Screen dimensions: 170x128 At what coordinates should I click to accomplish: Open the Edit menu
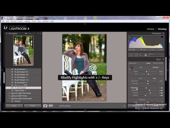8,21
